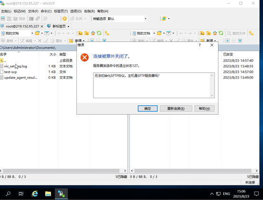Screen dimensions: 263x200
Task: Open the 选项(O) menu
Action: [76, 11]
